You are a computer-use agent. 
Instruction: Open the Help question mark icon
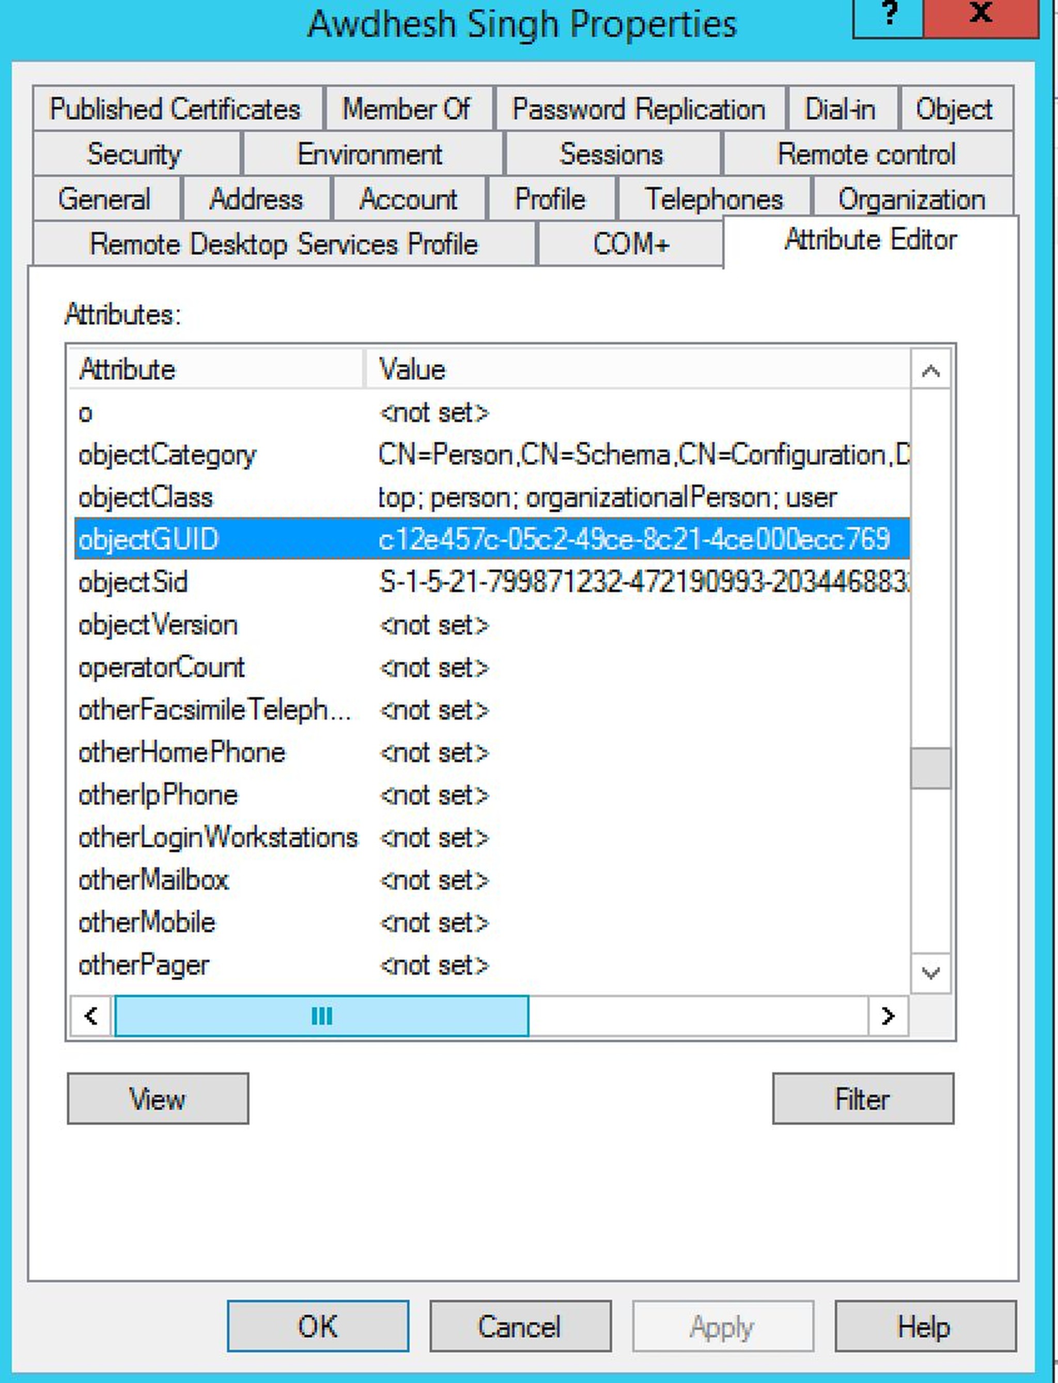pyautogui.click(x=889, y=17)
